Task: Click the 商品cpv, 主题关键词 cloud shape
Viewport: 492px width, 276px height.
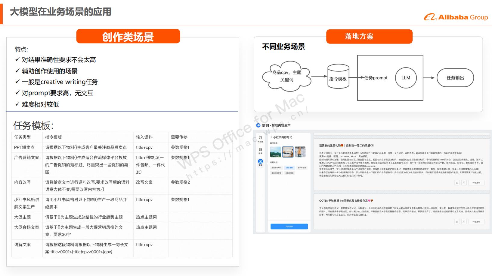Action: click(287, 76)
